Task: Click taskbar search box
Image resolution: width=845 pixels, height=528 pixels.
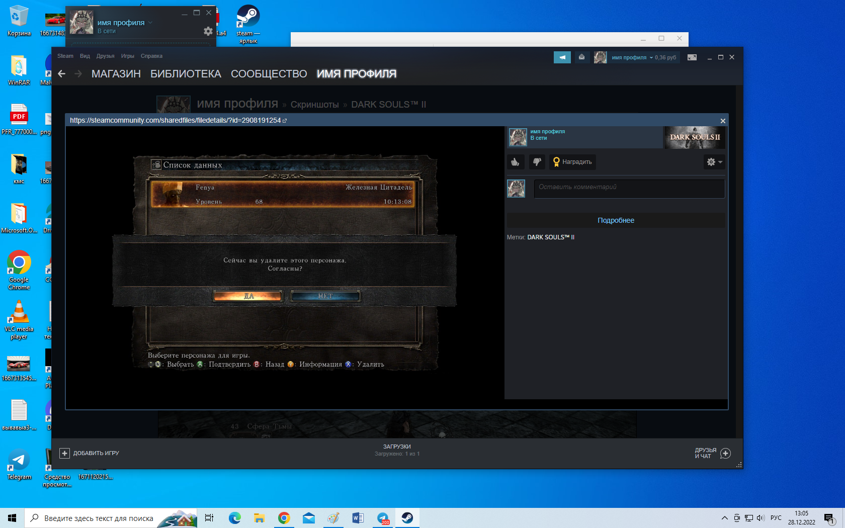Action: 111,518
